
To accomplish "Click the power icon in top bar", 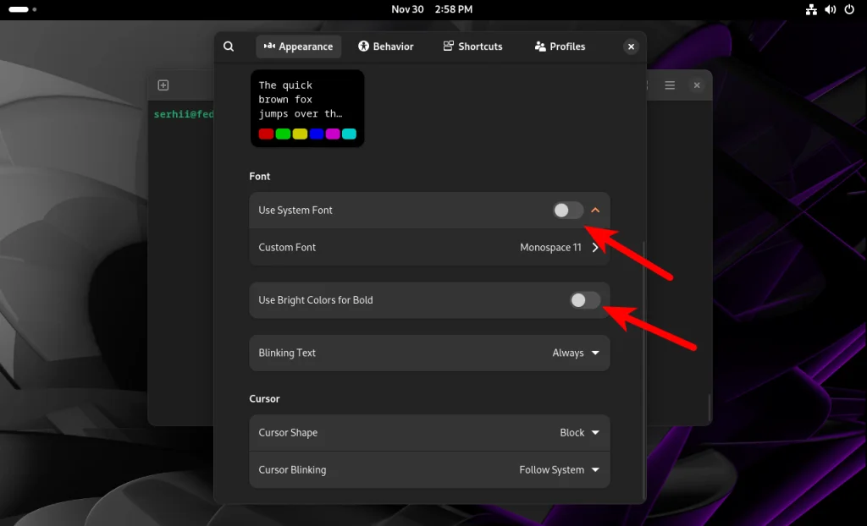I will [849, 9].
